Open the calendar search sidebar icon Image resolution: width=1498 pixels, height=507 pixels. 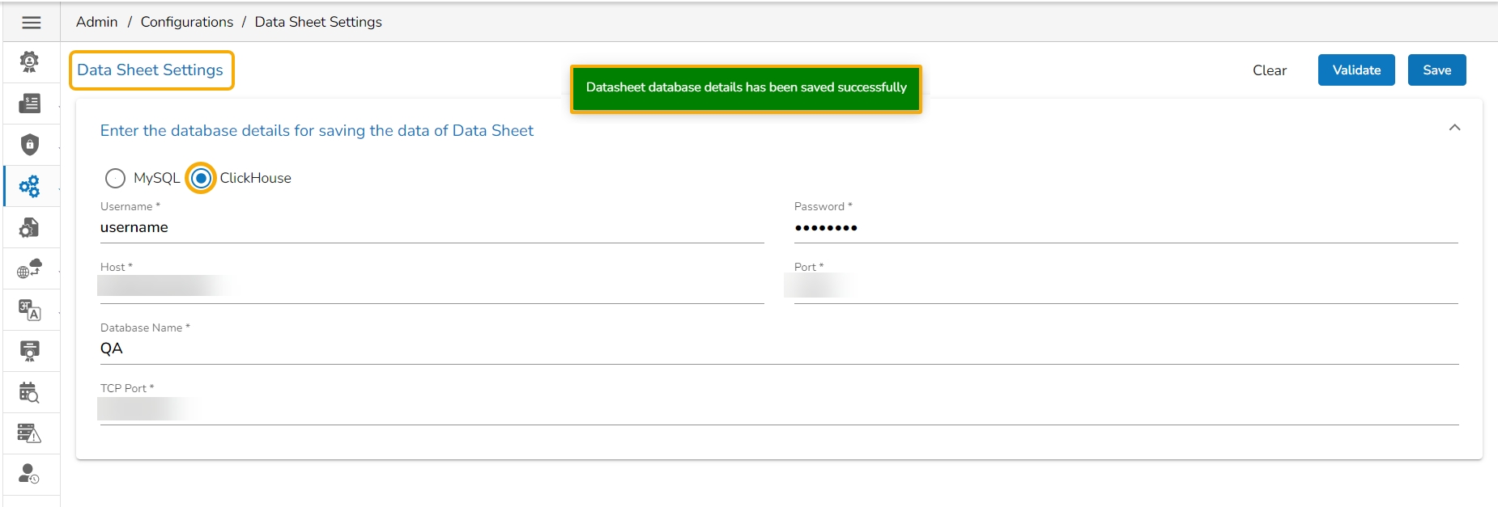(x=30, y=393)
